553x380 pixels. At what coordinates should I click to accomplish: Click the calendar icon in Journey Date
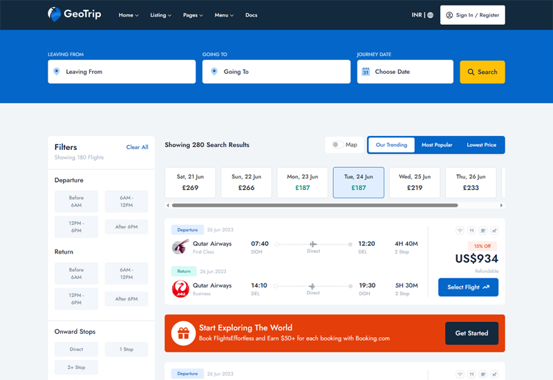click(x=366, y=72)
